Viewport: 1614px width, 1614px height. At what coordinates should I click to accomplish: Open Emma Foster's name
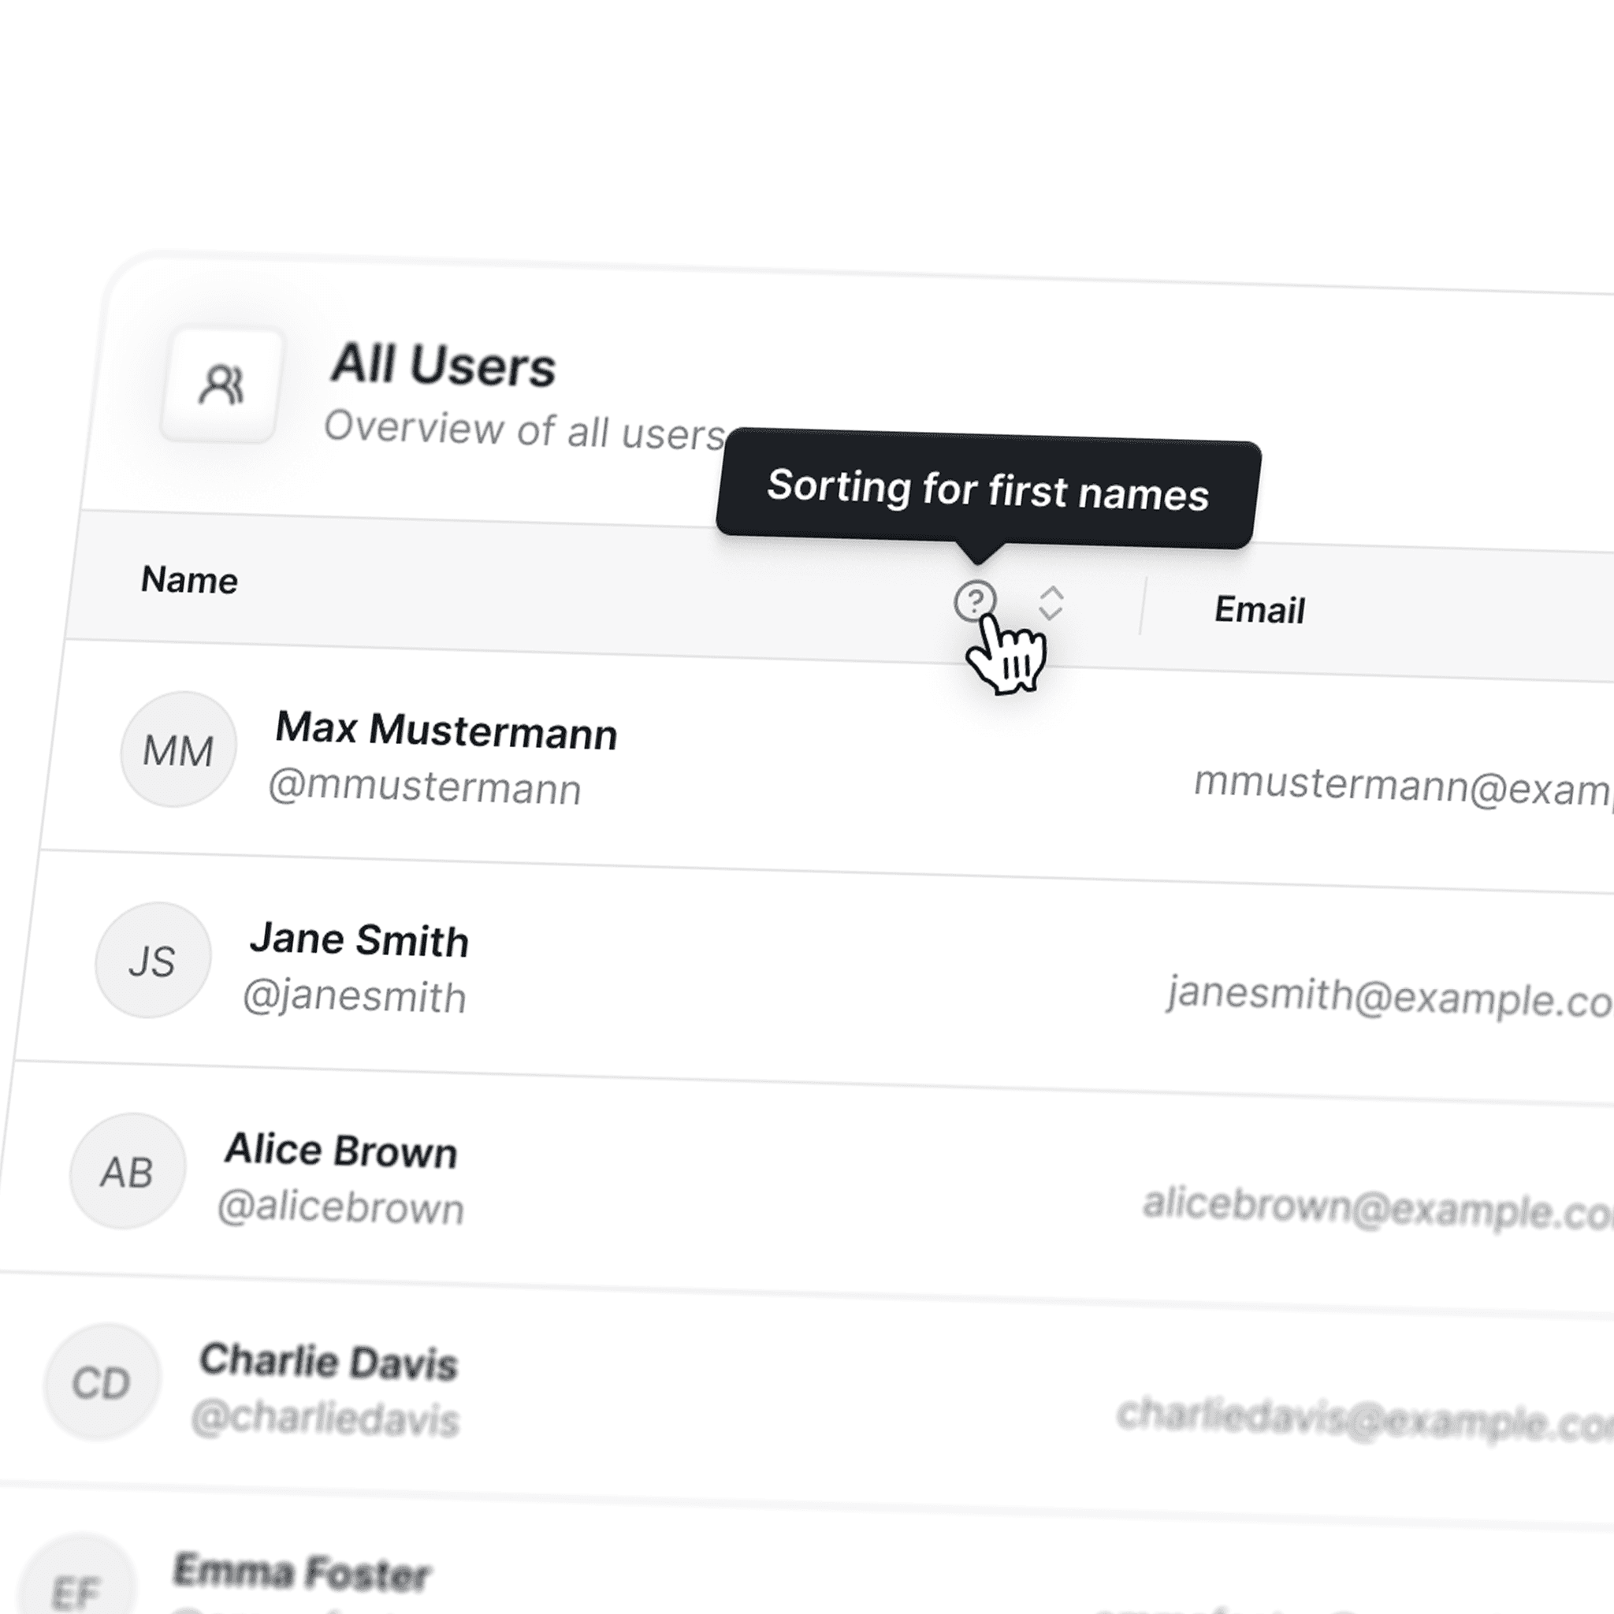click(302, 1572)
